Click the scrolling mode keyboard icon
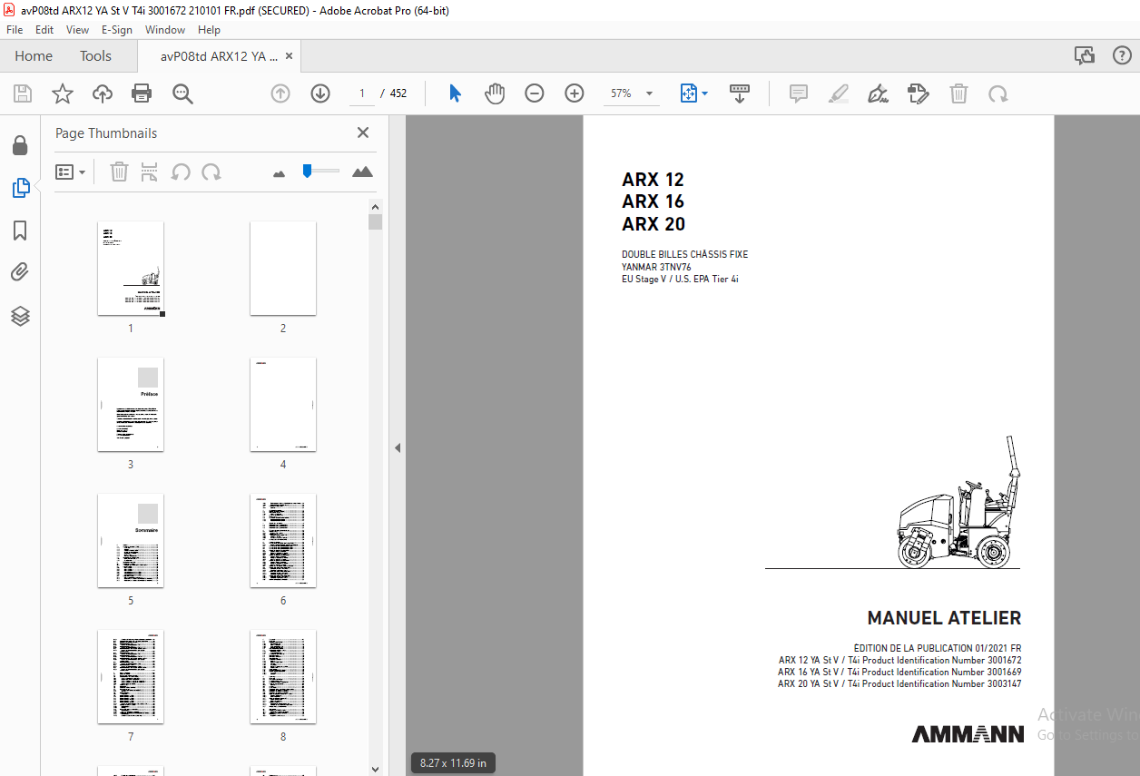The height and width of the screenshot is (776, 1140). (x=740, y=93)
